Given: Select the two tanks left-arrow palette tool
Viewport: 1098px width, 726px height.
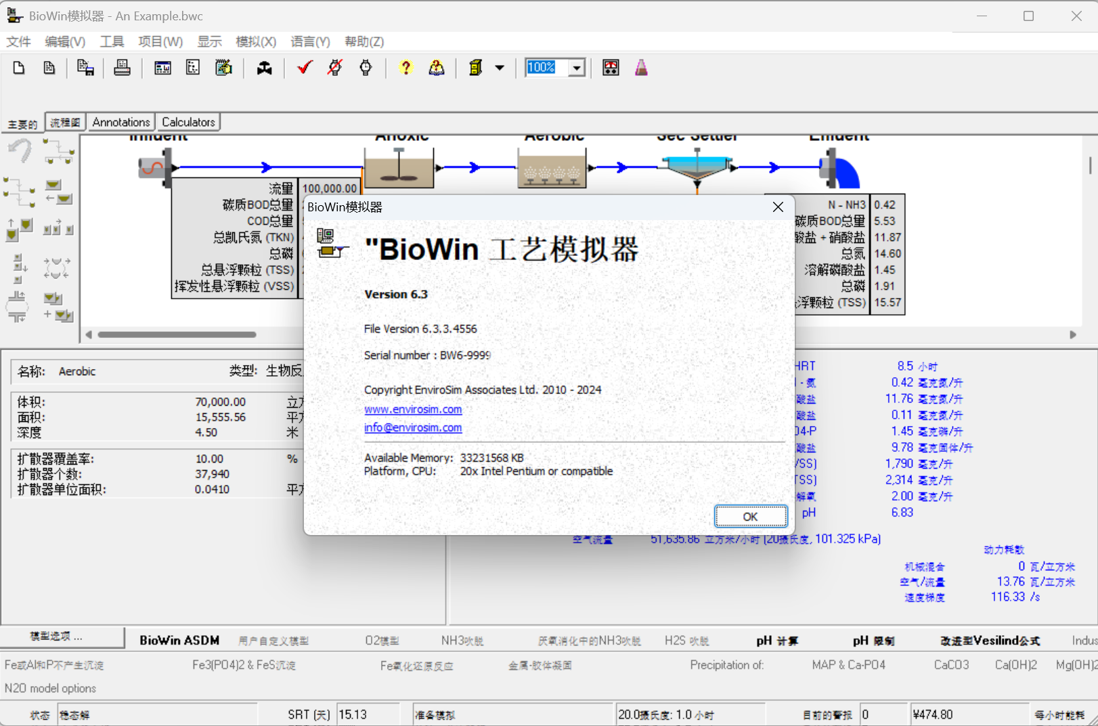Looking at the screenshot, I should tap(58, 192).
